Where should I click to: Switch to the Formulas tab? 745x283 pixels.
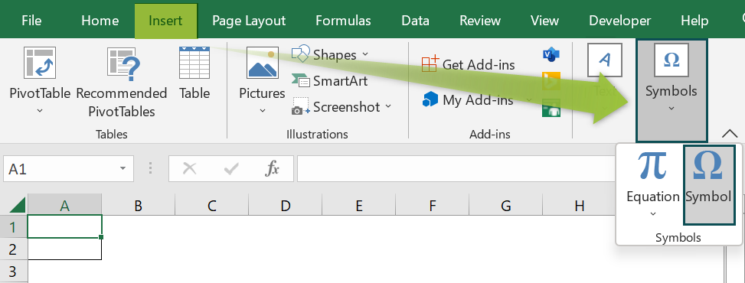point(343,21)
